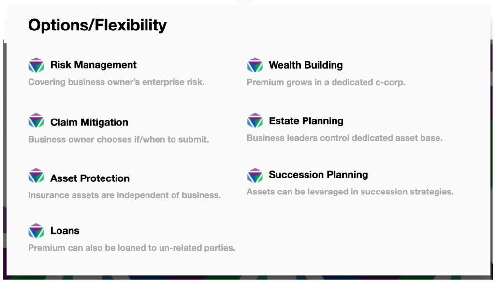
Task: Click the Options/Flexibility title
Action: click(98, 25)
